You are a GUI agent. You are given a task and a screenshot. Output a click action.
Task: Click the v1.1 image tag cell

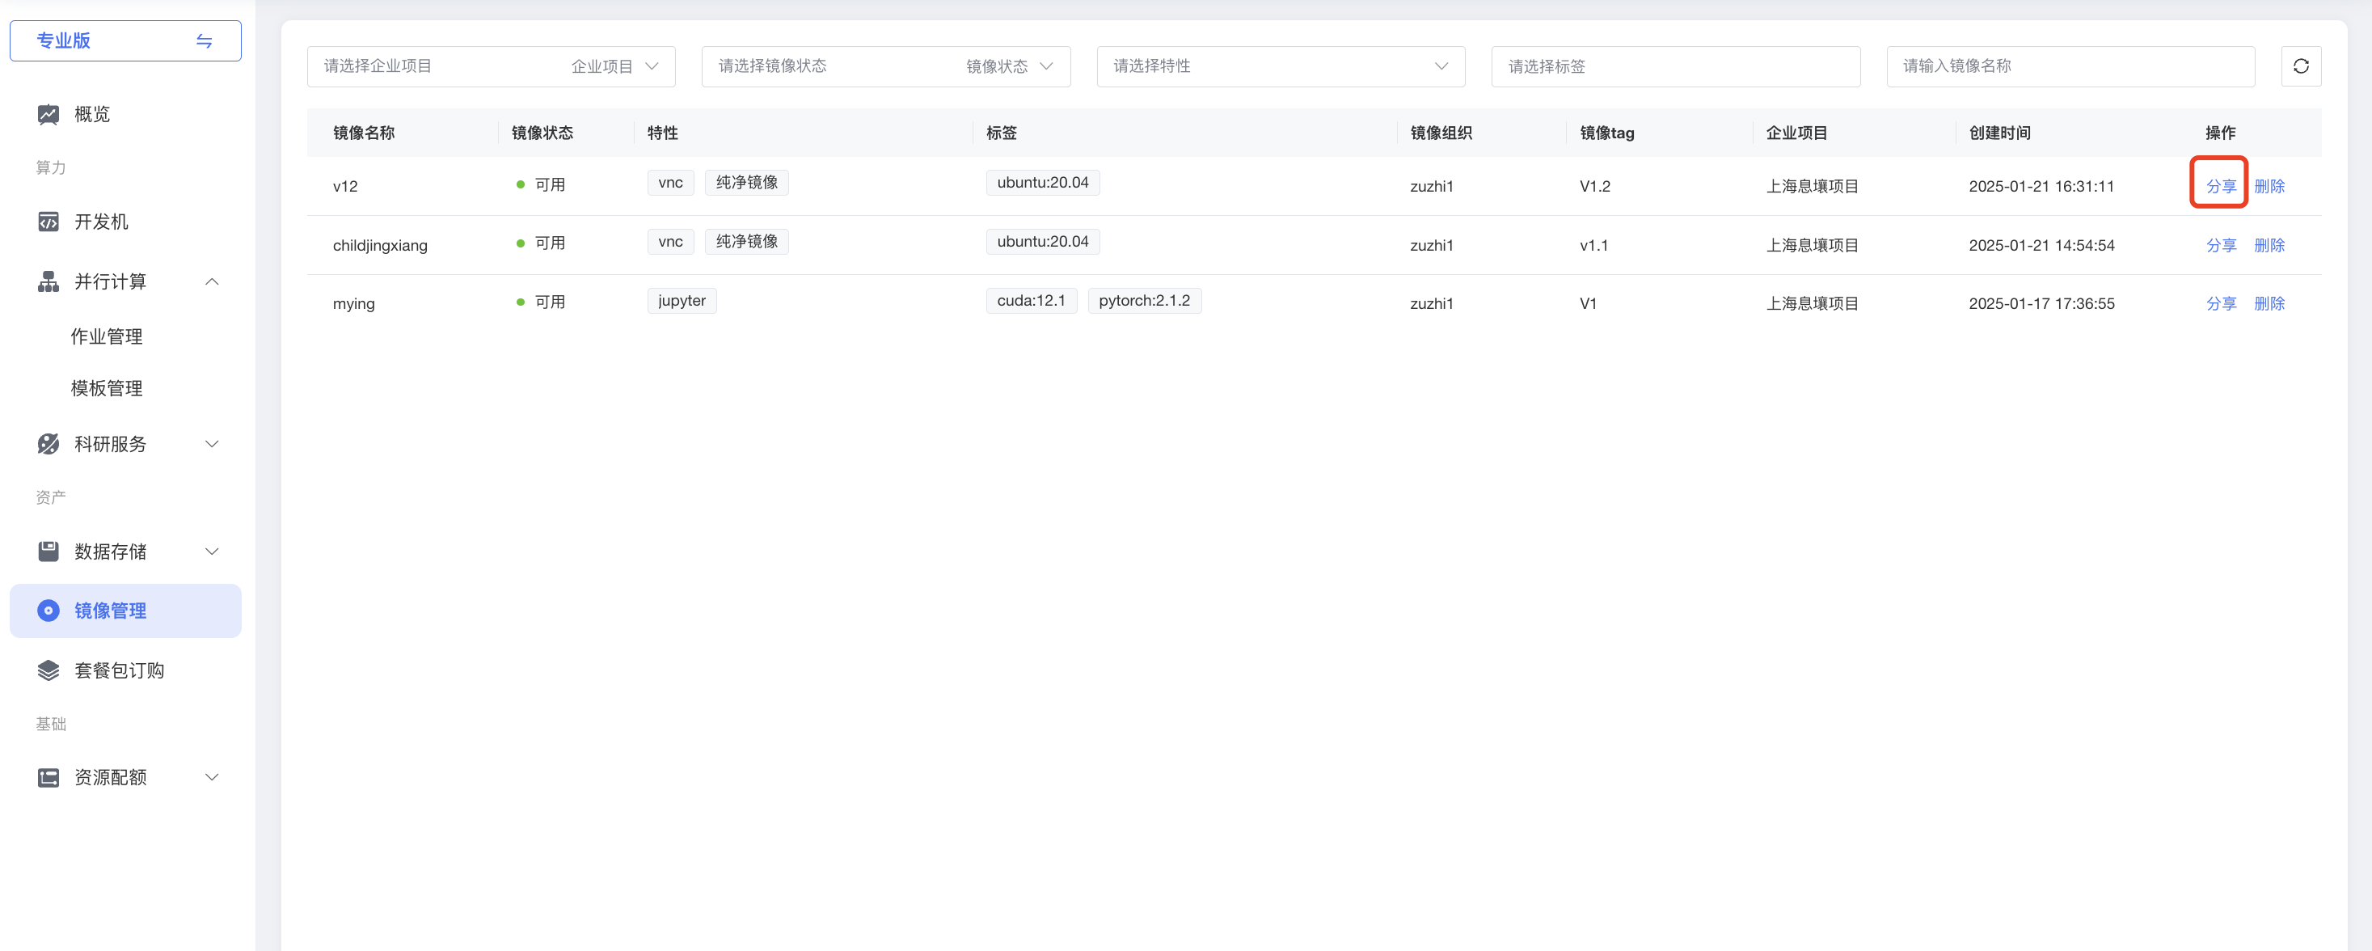(1593, 245)
